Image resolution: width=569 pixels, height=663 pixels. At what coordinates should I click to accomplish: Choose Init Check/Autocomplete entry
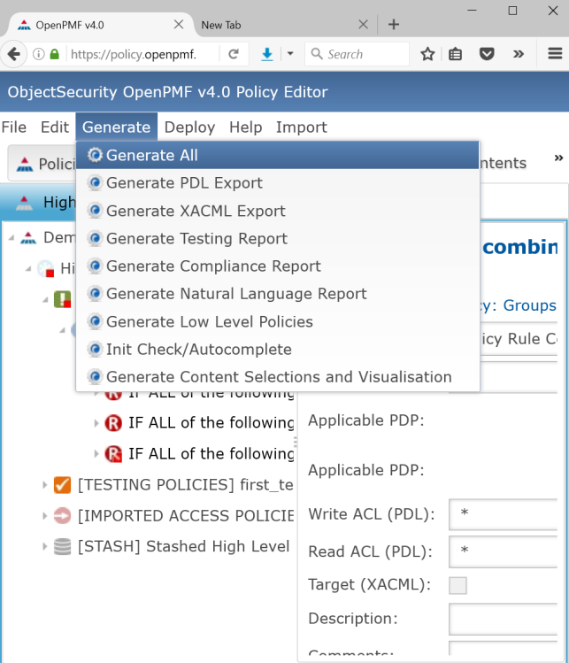278,350
